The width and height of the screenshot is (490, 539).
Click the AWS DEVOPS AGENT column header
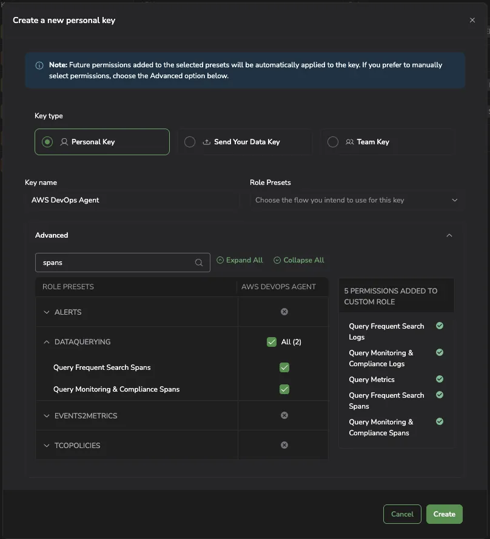pyautogui.click(x=278, y=287)
